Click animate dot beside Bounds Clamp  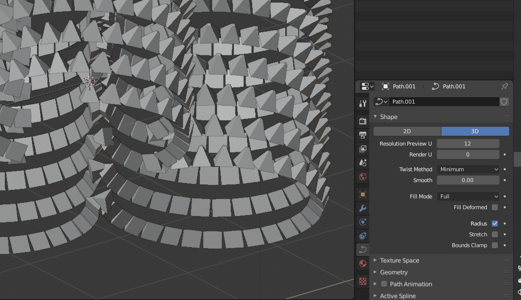505,246
